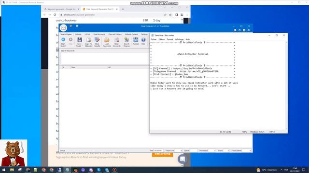This screenshot has height=173, width=309.
Task: Switch to Files and Folders tab
Action: pyautogui.click(x=115, y=34)
